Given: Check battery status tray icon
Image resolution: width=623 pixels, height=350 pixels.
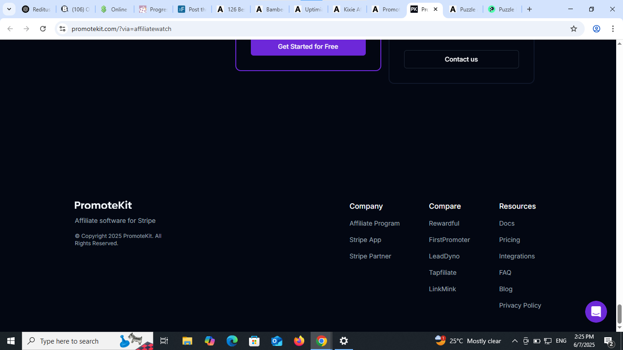Looking at the screenshot, I should tap(537, 341).
